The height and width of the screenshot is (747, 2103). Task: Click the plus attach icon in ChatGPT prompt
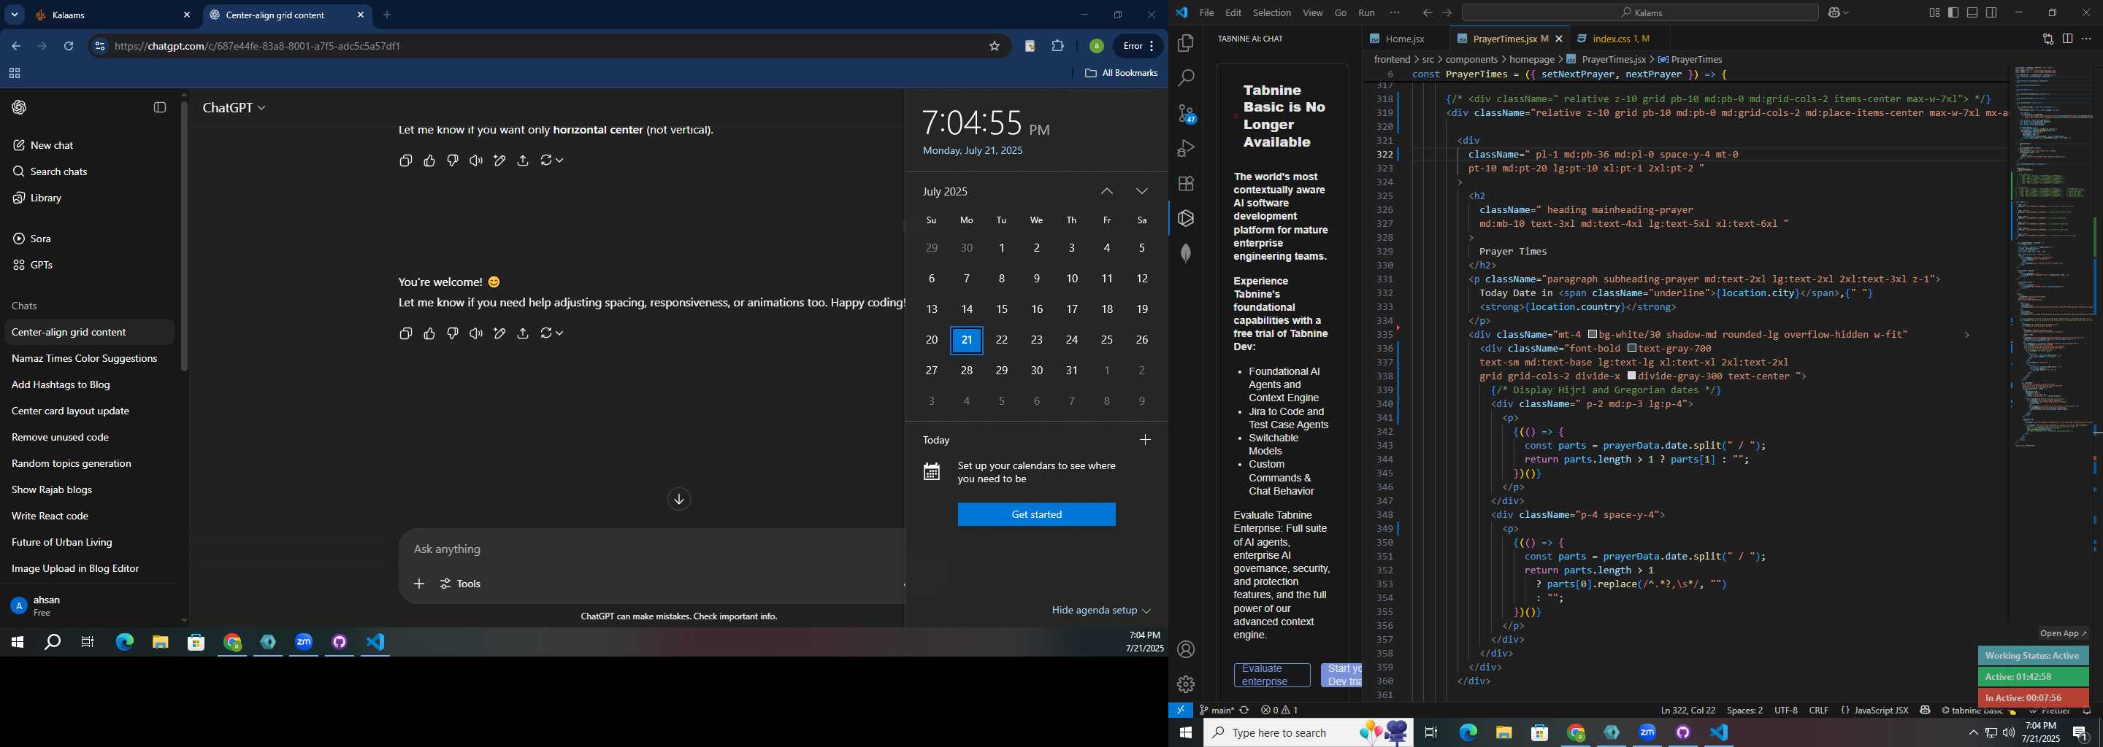(419, 584)
